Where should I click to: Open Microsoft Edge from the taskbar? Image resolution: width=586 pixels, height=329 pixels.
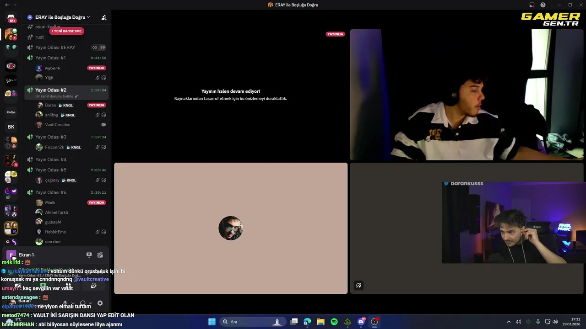pos(307,322)
